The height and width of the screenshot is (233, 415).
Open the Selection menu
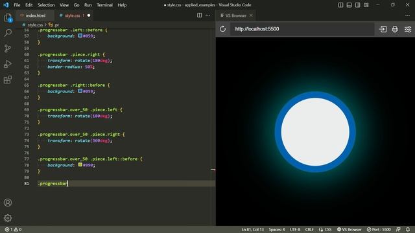46,5
